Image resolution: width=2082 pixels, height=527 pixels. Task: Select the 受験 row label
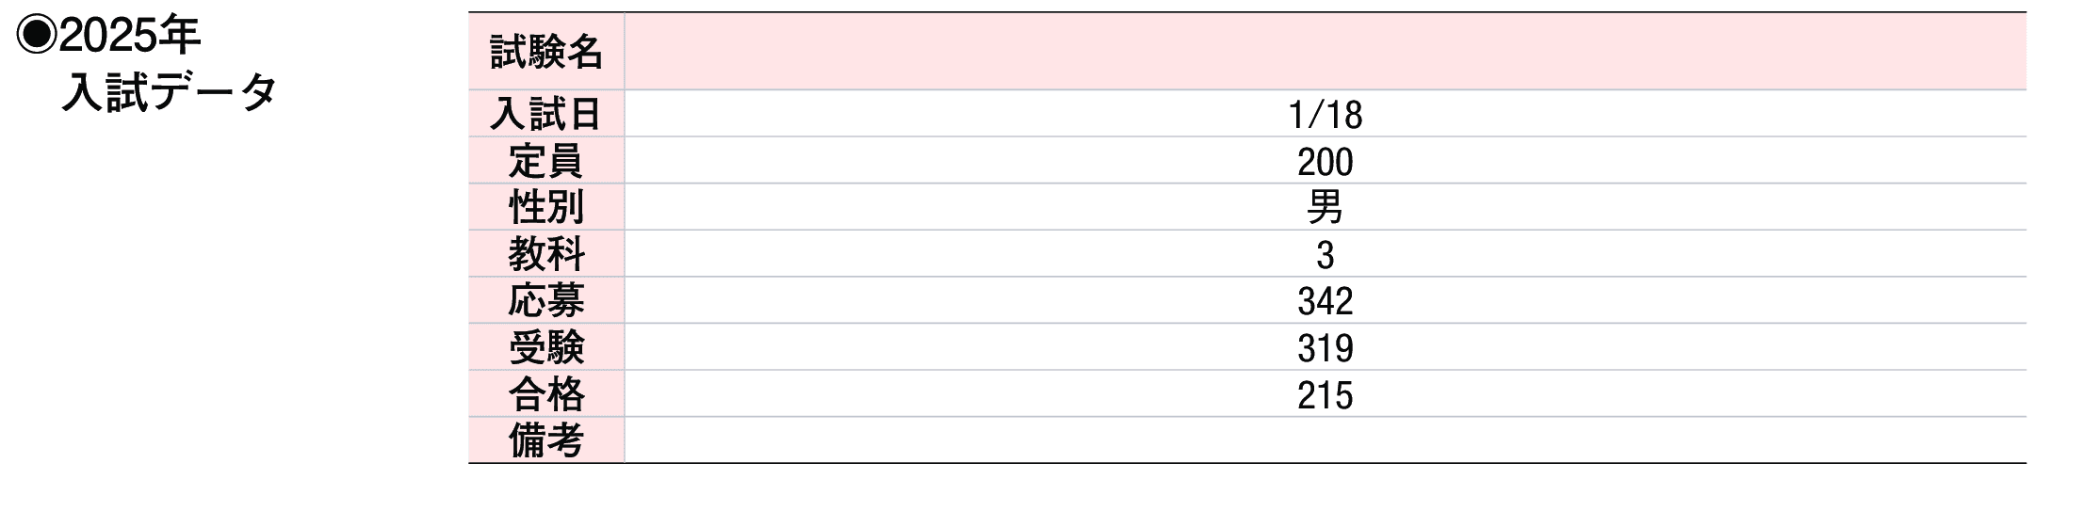[x=546, y=347]
